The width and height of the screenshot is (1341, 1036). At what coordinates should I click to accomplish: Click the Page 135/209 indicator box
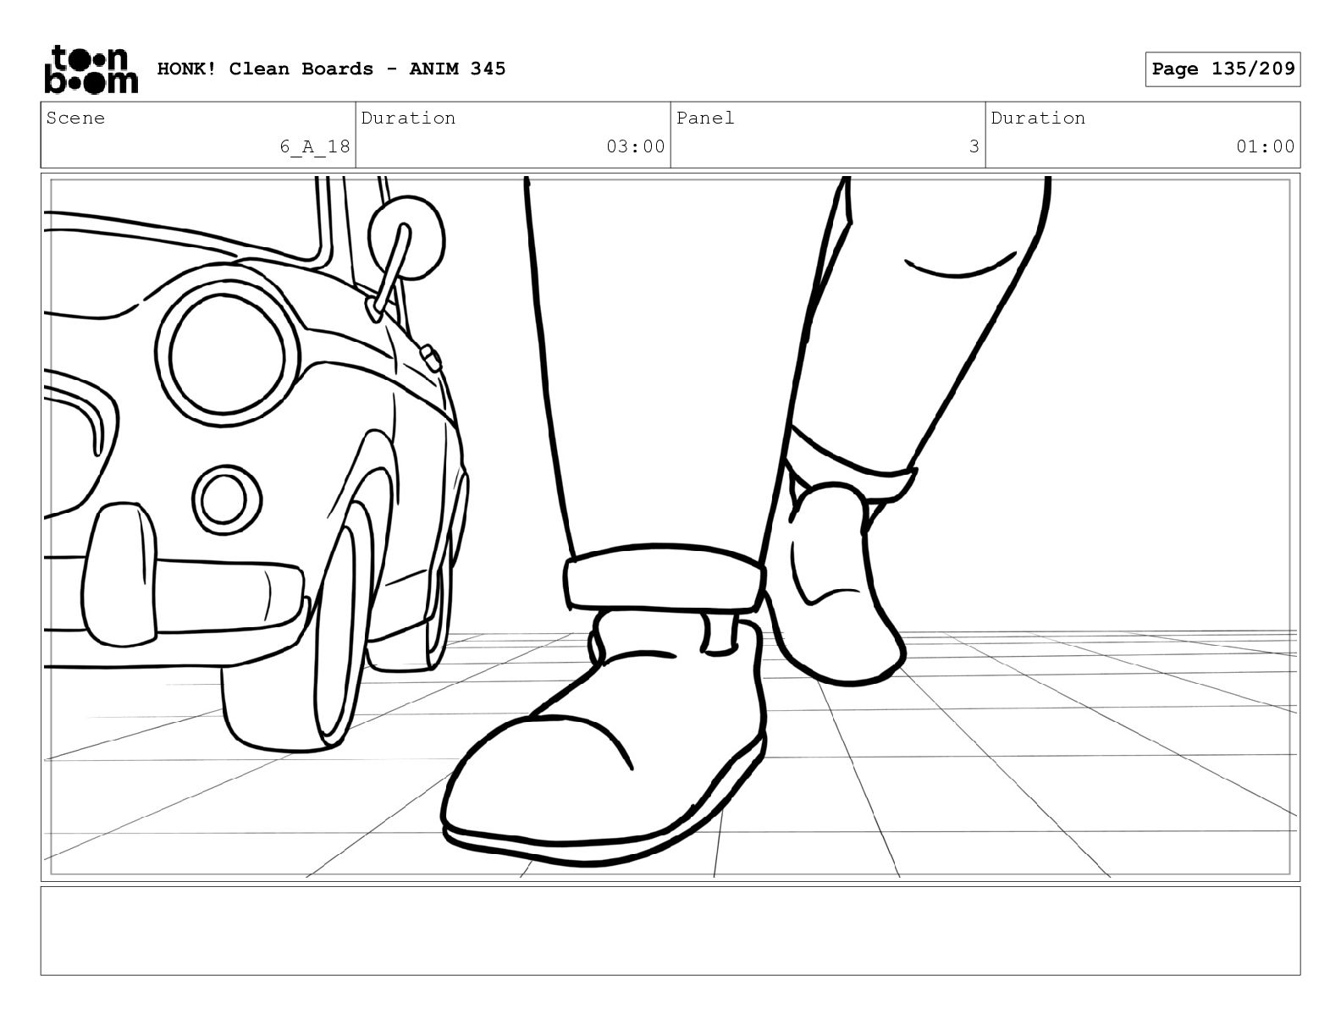[1222, 69]
